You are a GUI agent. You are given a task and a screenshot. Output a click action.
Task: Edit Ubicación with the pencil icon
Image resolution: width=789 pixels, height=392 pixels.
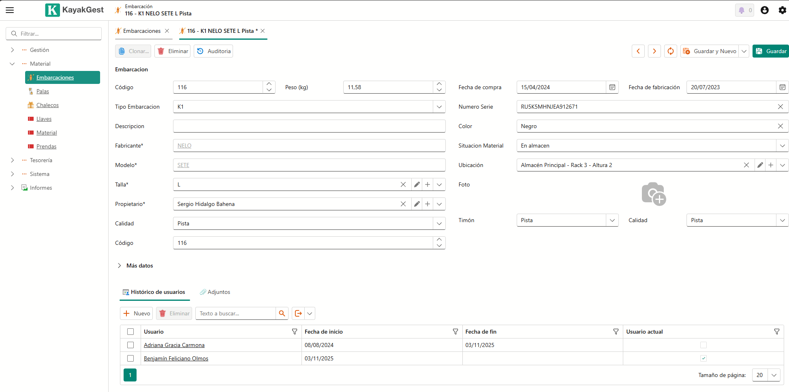click(x=760, y=165)
